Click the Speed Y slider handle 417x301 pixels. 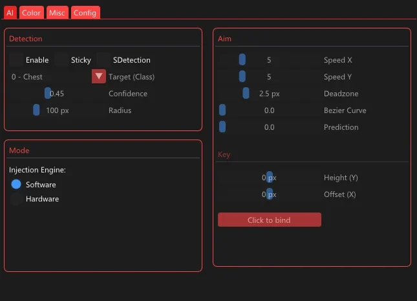(x=242, y=76)
